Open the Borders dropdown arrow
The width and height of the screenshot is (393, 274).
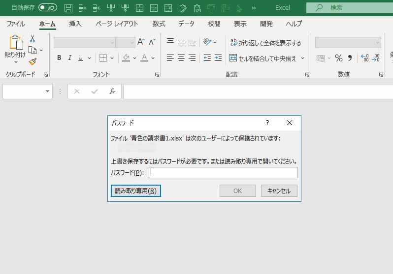[x=112, y=58]
